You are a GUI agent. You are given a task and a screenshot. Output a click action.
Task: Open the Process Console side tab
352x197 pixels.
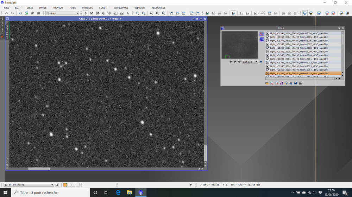click(x=2, y=27)
